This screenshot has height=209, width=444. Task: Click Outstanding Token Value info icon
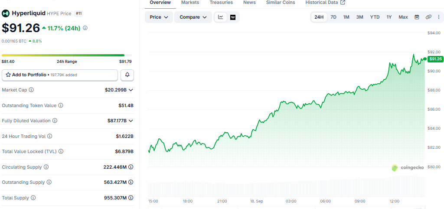61,105
